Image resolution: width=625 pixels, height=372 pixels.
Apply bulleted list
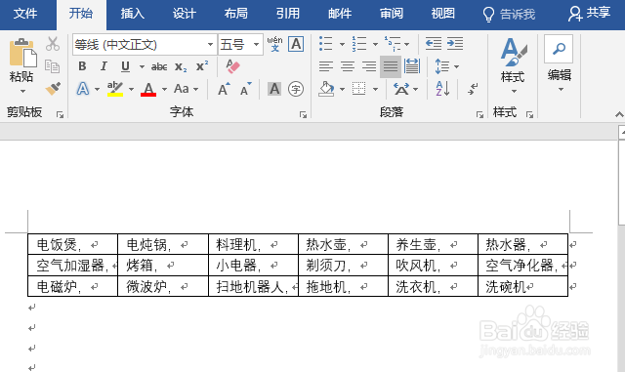point(325,44)
